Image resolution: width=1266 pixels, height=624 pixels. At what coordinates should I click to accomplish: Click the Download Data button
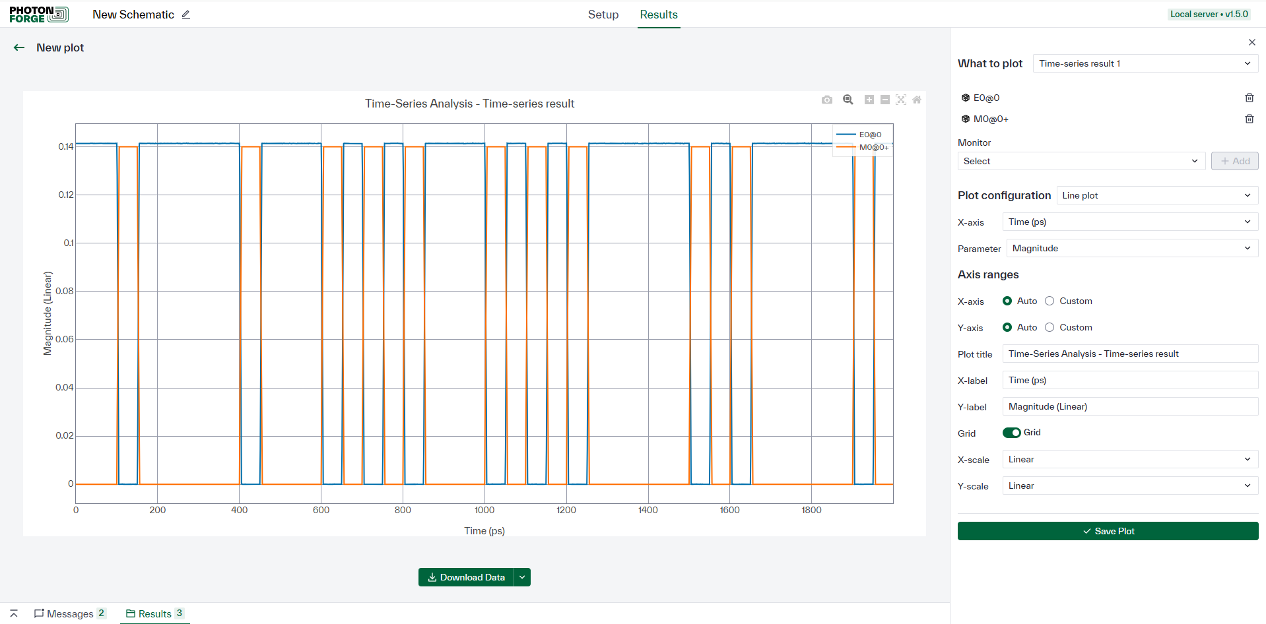[x=466, y=577]
